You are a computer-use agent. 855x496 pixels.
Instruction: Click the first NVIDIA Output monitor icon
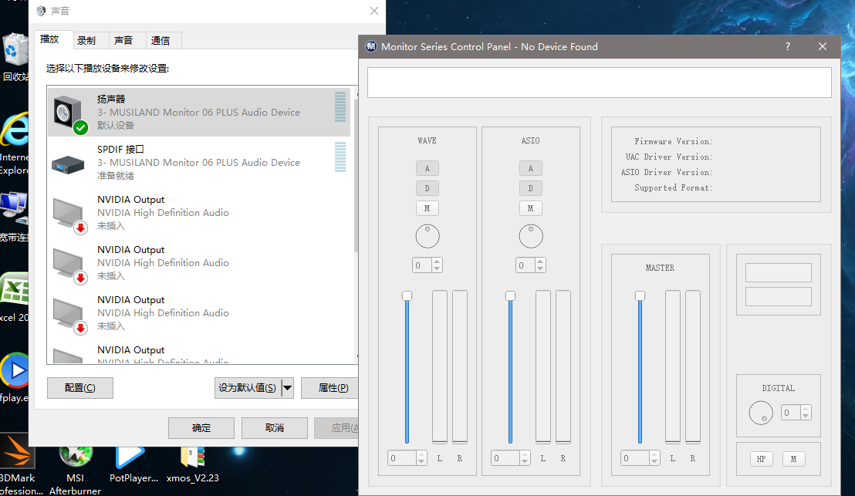68,213
